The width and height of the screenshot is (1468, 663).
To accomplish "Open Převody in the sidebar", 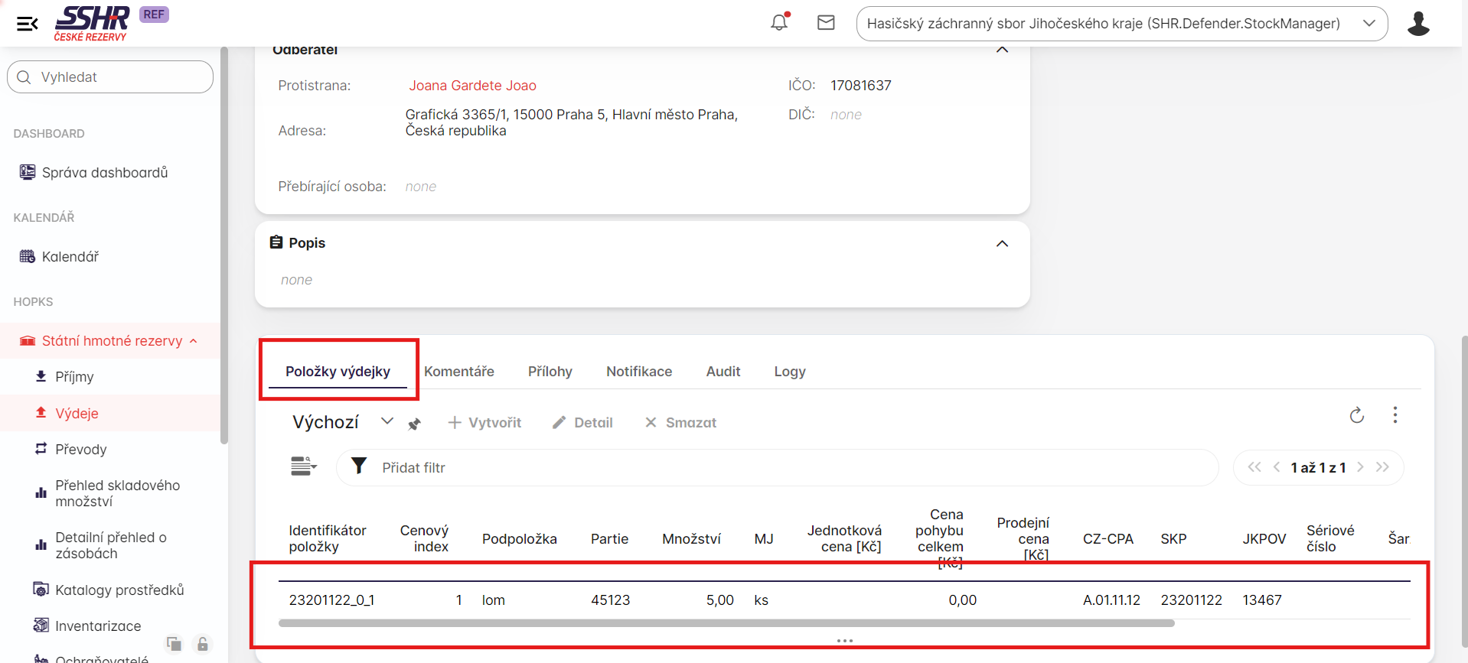I will [x=80, y=450].
